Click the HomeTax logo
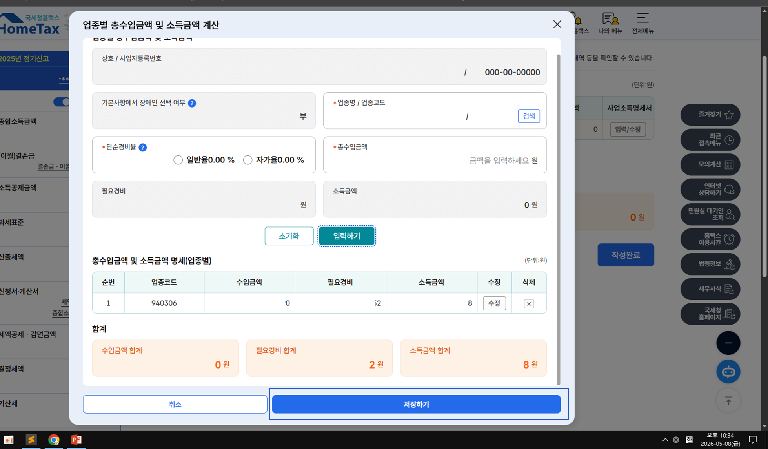 coord(30,24)
